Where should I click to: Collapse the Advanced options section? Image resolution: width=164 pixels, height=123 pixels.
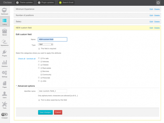[x=16, y=86]
